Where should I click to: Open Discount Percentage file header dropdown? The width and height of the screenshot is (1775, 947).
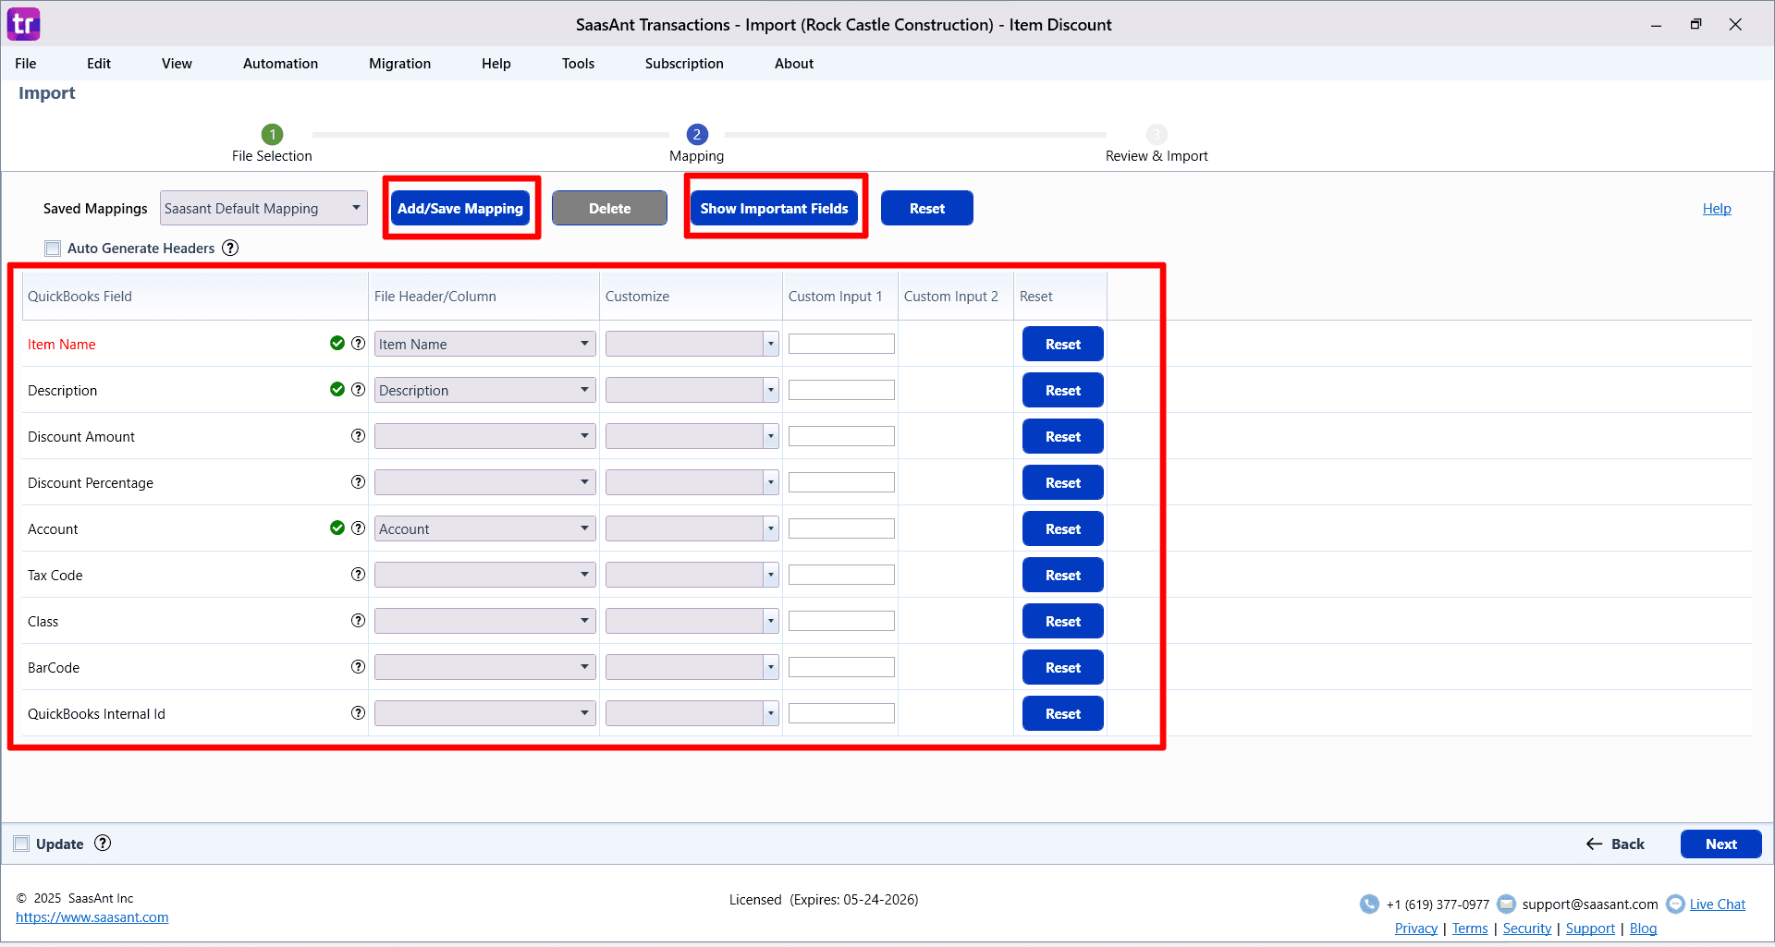click(484, 482)
